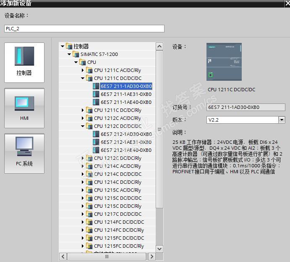Screen dimensions: 290x262
Task: Click folder icon of 控制器 root
Action: [69, 46]
